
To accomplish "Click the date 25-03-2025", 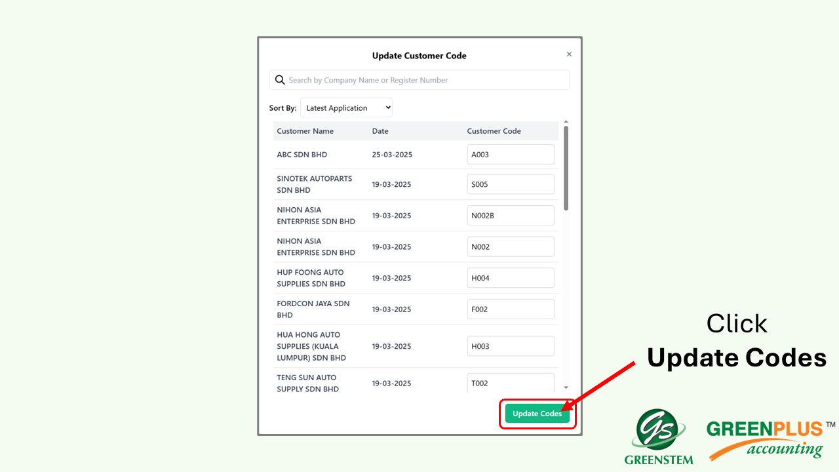I will coord(391,155).
